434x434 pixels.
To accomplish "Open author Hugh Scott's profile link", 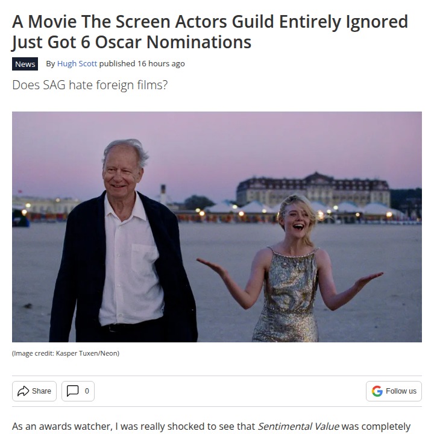I will (77, 64).
